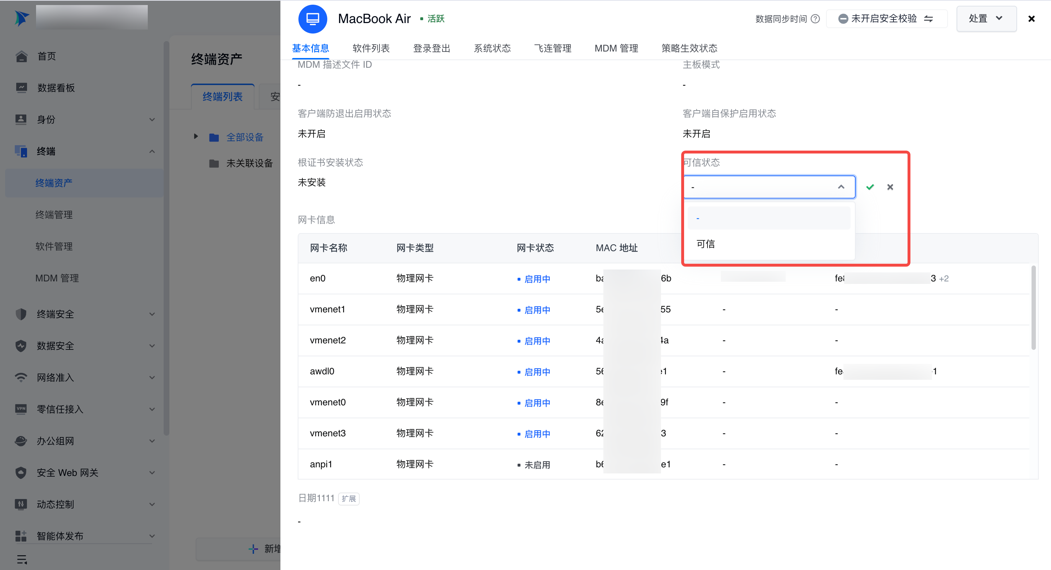Expand the 全部设备 tree node arrow
The width and height of the screenshot is (1051, 570).
(x=196, y=137)
